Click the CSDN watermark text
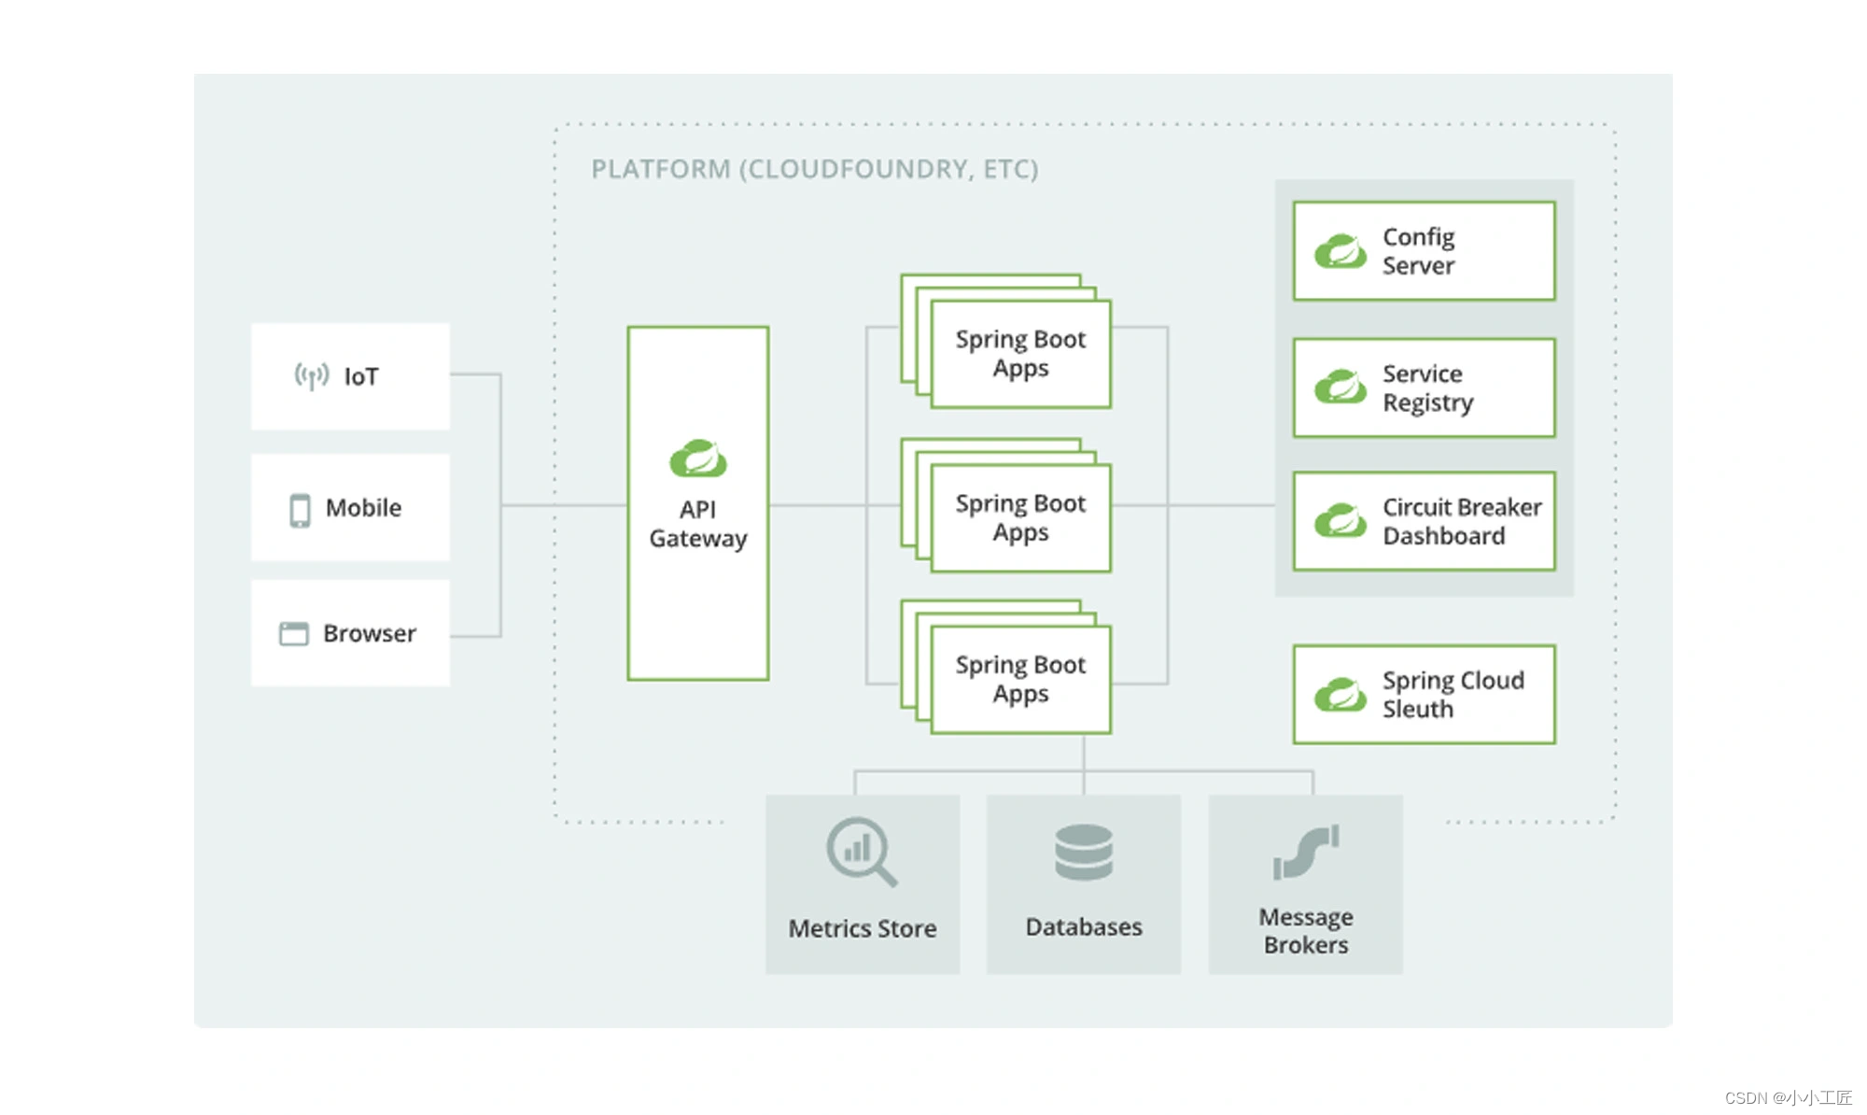Screen dimensions: 1867x1115 coord(1788,1097)
